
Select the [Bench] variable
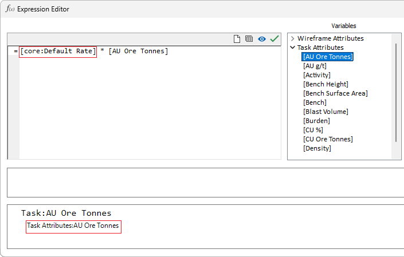coord(315,102)
